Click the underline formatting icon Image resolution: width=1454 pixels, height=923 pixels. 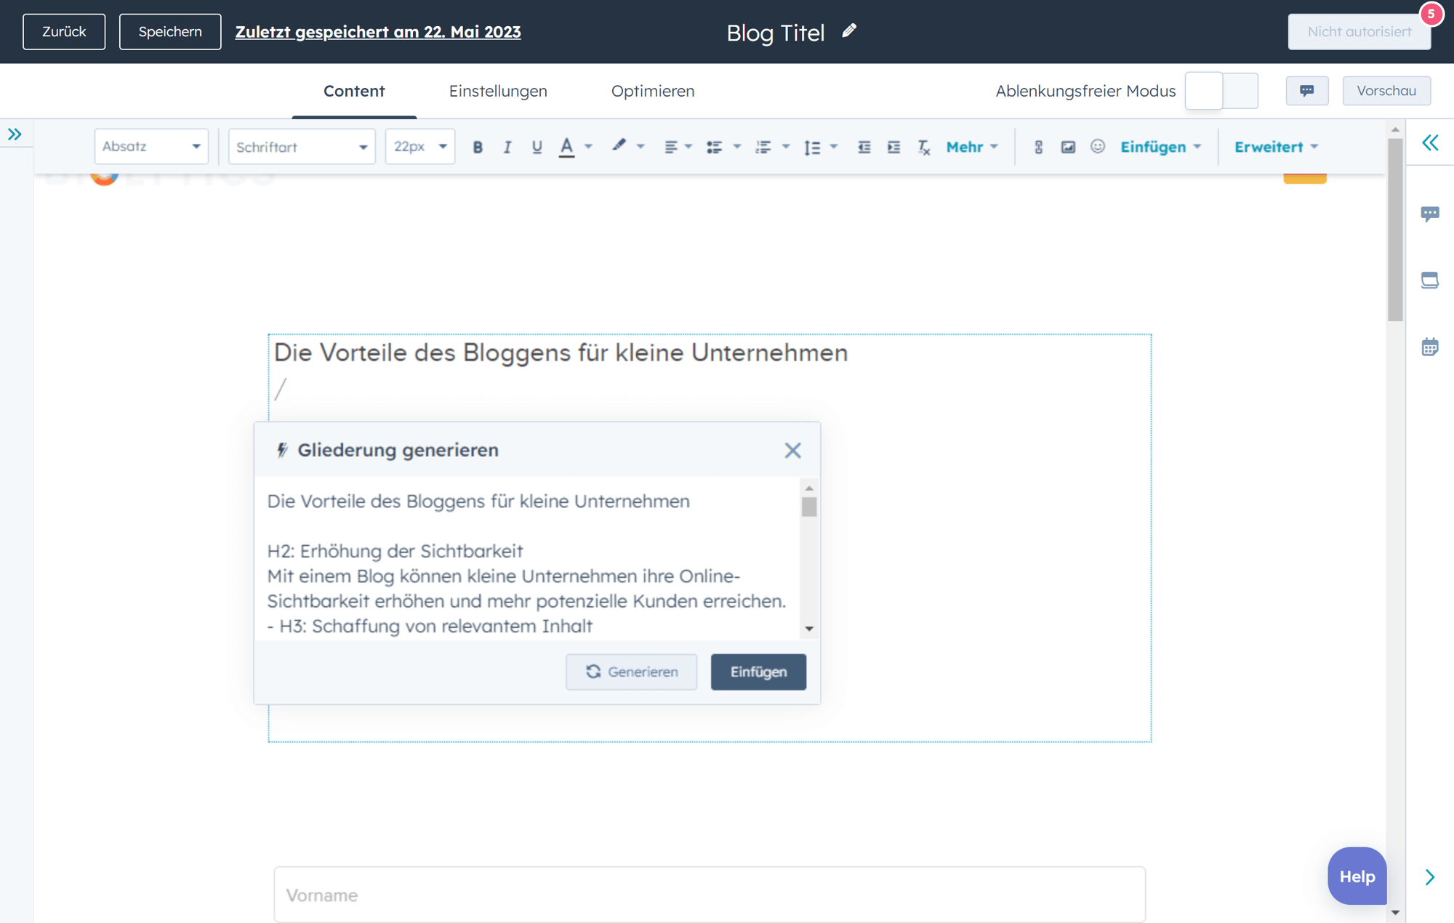pos(537,147)
